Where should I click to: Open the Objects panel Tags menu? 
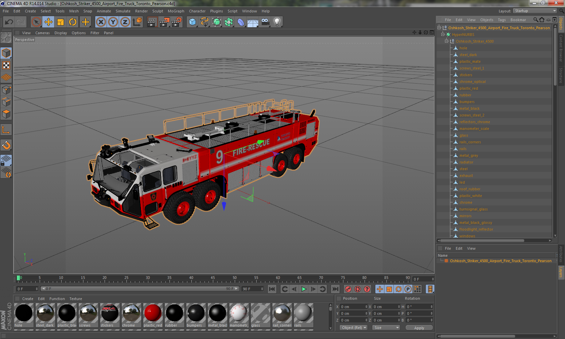point(502,20)
